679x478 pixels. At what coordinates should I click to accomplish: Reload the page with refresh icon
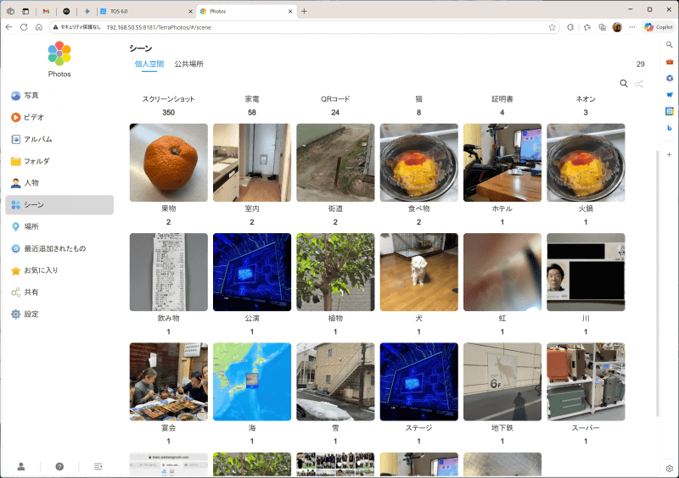point(24,27)
